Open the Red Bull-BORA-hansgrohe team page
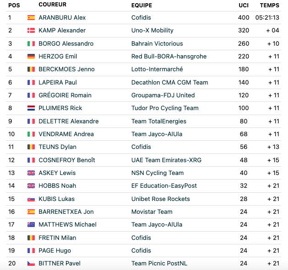Image resolution: width=288 pixels, height=270 pixels. click(x=169, y=57)
